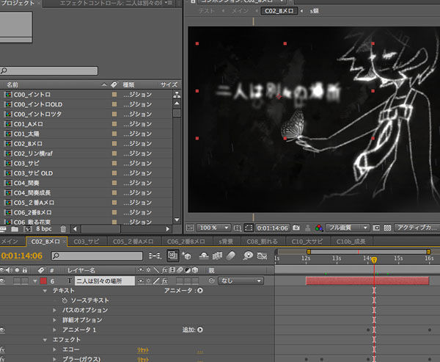The width and height of the screenshot is (440, 362).
Task: Toggle quality switch on layer 6
Action: pyautogui.click(x=156, y=280)
